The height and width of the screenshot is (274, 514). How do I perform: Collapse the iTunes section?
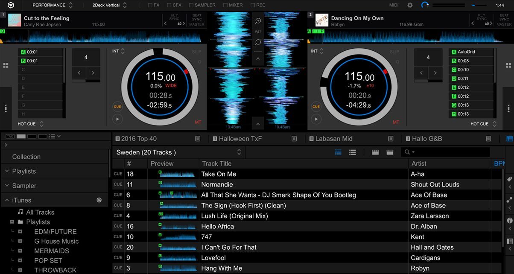coord(7,200)
